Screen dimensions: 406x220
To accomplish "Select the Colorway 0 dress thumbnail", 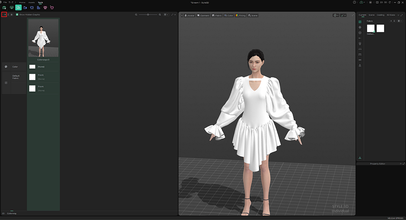I will coord(43,38).
